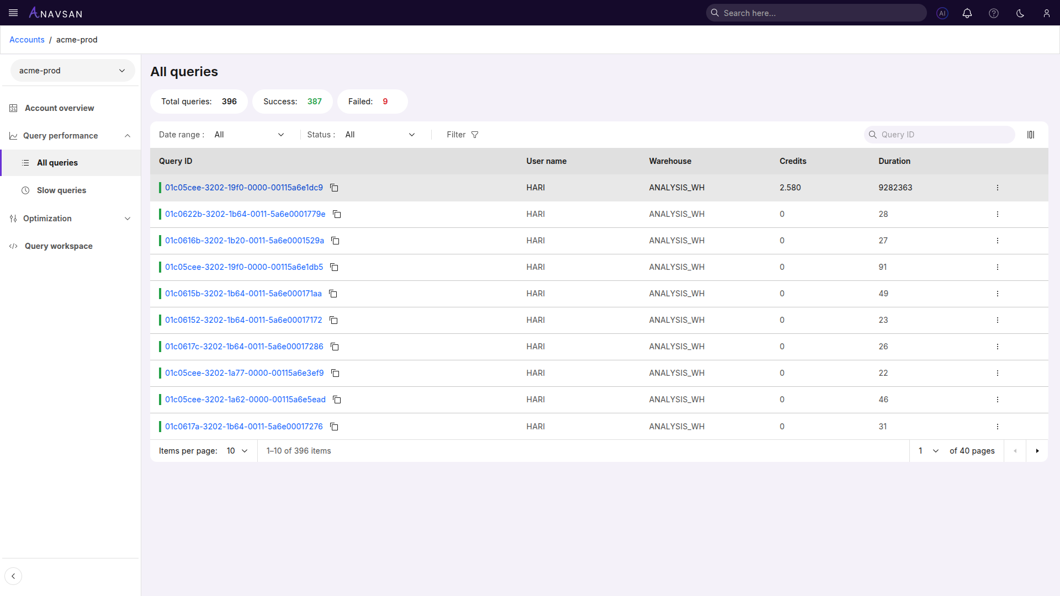This screenshot has height=596, width=1060.
Task: Open the user profile icon
Action: pos(1046,13)
